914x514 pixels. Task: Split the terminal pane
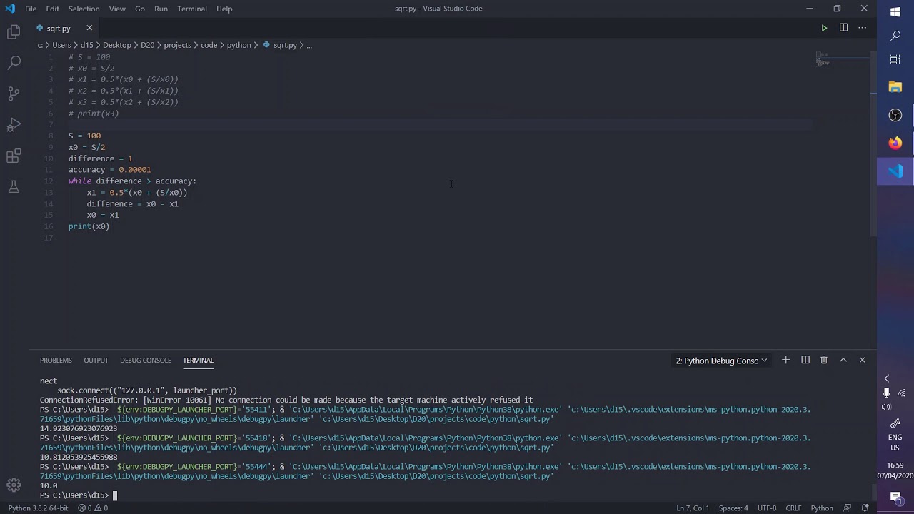805,360
